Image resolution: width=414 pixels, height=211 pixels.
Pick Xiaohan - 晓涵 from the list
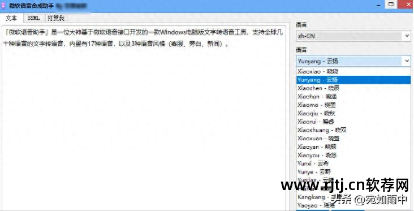point(353,97)
